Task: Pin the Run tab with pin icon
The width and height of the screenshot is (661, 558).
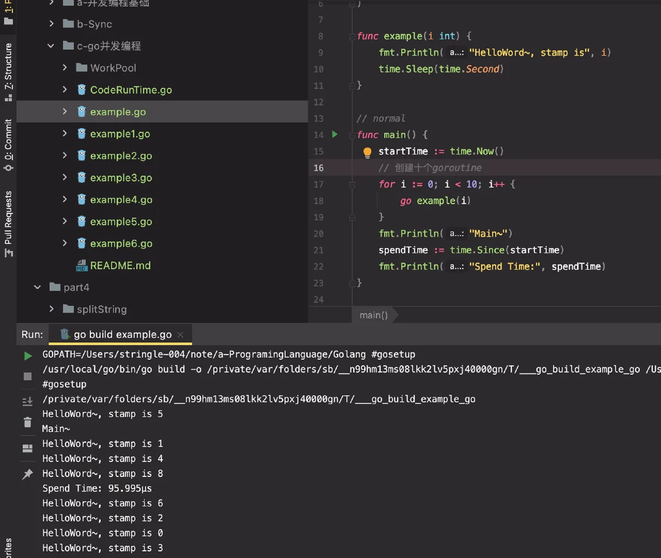Action: pos(28,474)
